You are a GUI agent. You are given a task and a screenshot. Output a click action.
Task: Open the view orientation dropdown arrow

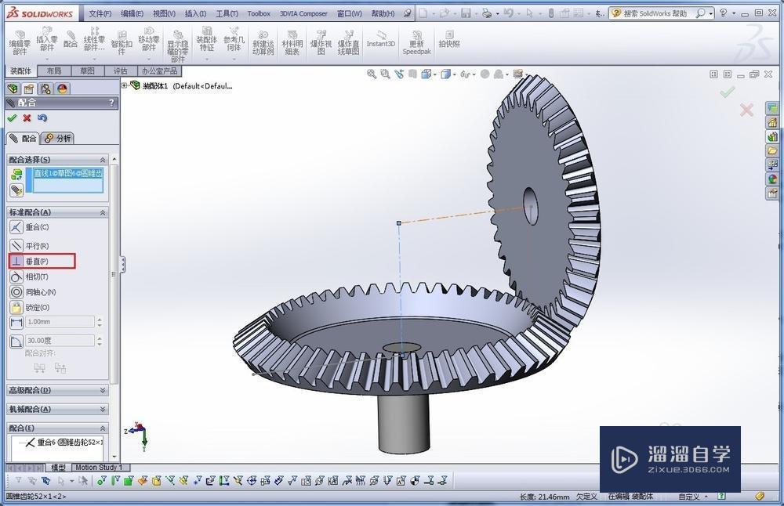pos(435,75)
